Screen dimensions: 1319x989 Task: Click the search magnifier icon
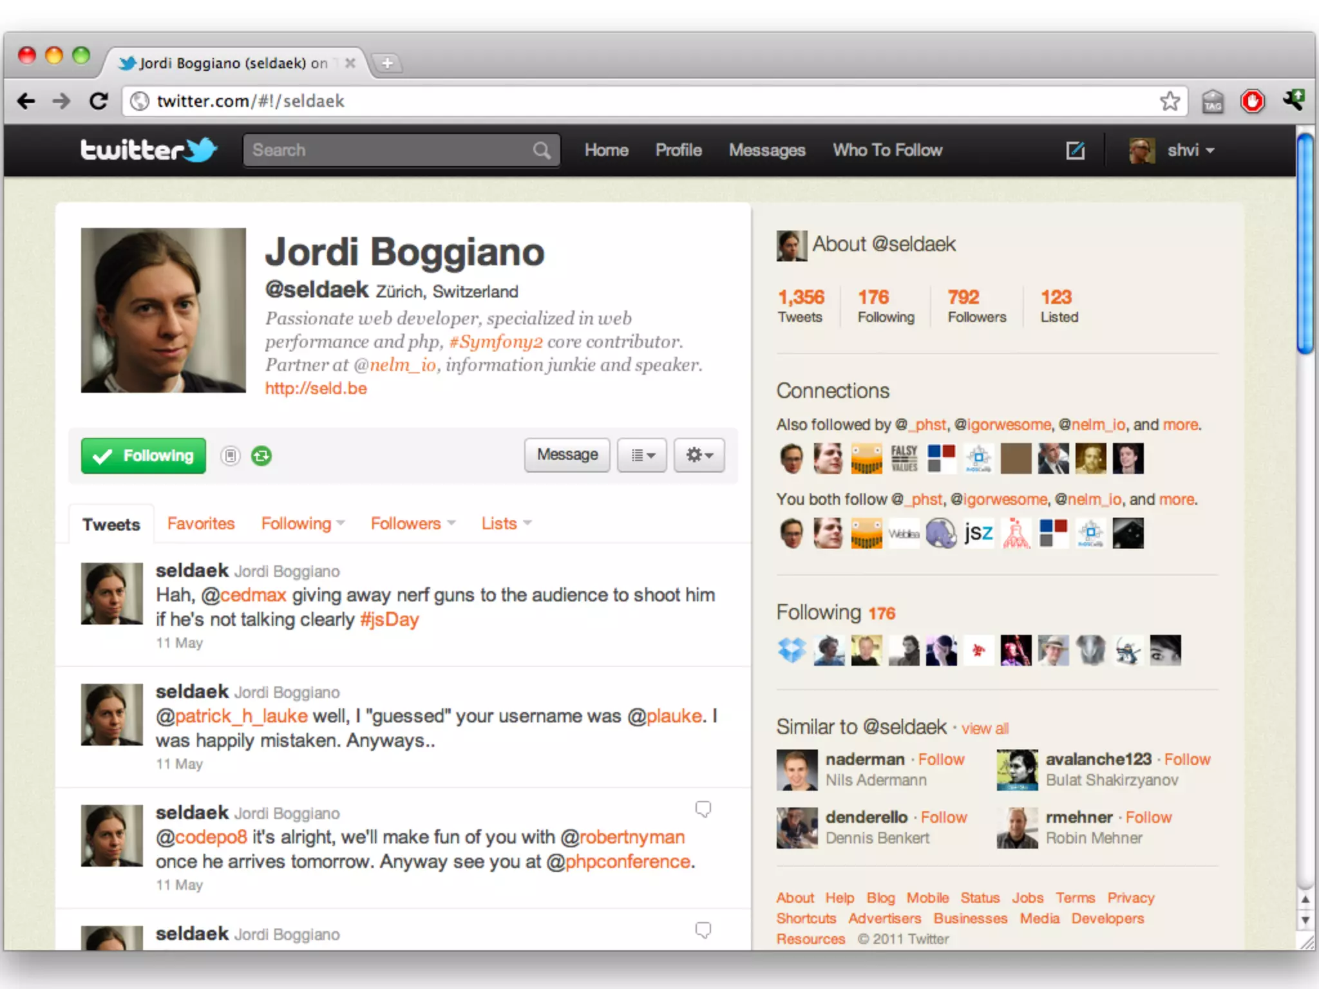[542, 151]
